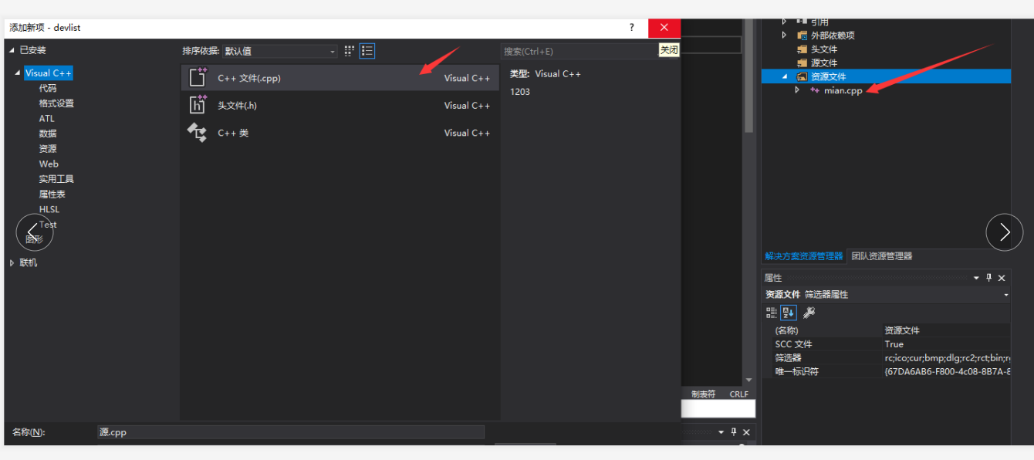This screenshot has height=460, width=1034.
Task: Collapse the Visual C++ category node
Action: (x=18, y=73)
